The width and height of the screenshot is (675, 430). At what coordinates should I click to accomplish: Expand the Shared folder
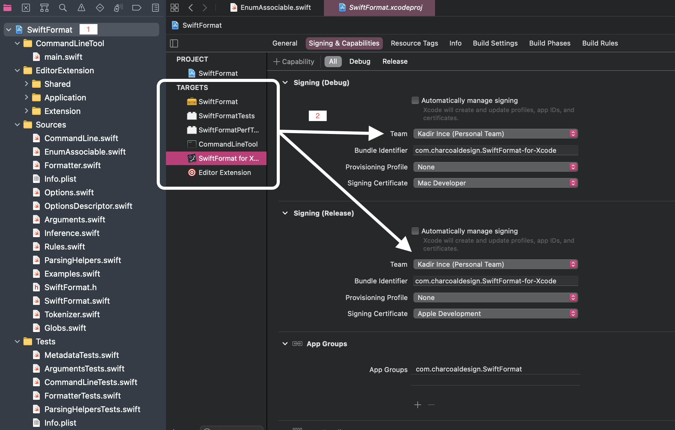coord(27,84)
